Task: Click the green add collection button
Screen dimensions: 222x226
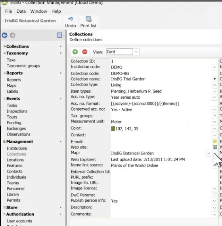Action: point(75,52)
